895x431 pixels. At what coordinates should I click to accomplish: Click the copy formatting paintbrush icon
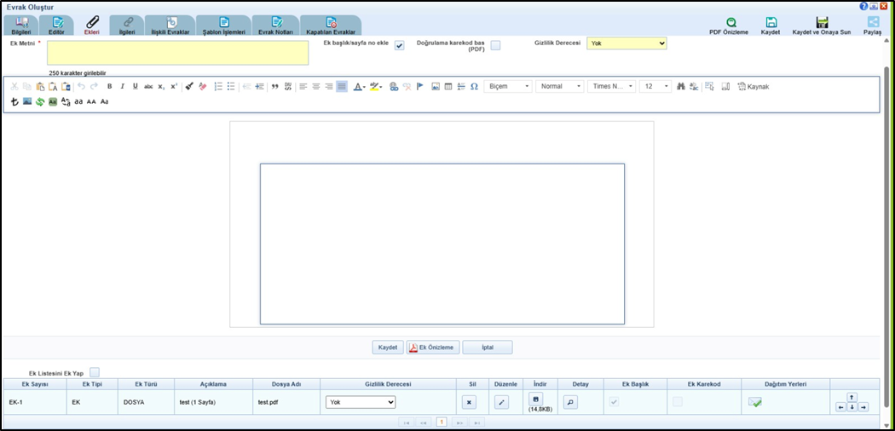(189, 86)
